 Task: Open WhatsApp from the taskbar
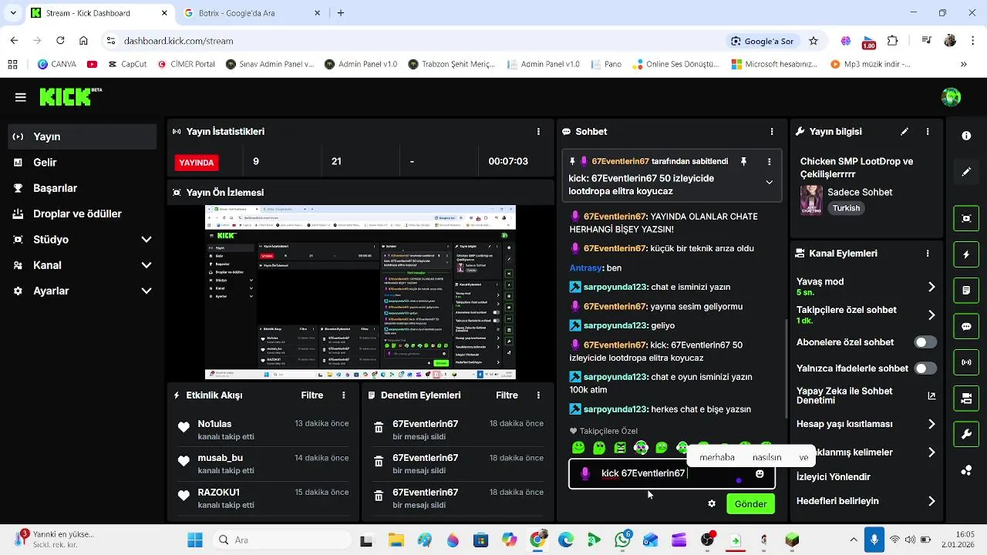pyautogui.click(x=623, y=540)
